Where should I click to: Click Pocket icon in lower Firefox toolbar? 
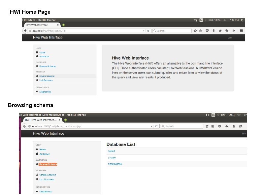220,126
